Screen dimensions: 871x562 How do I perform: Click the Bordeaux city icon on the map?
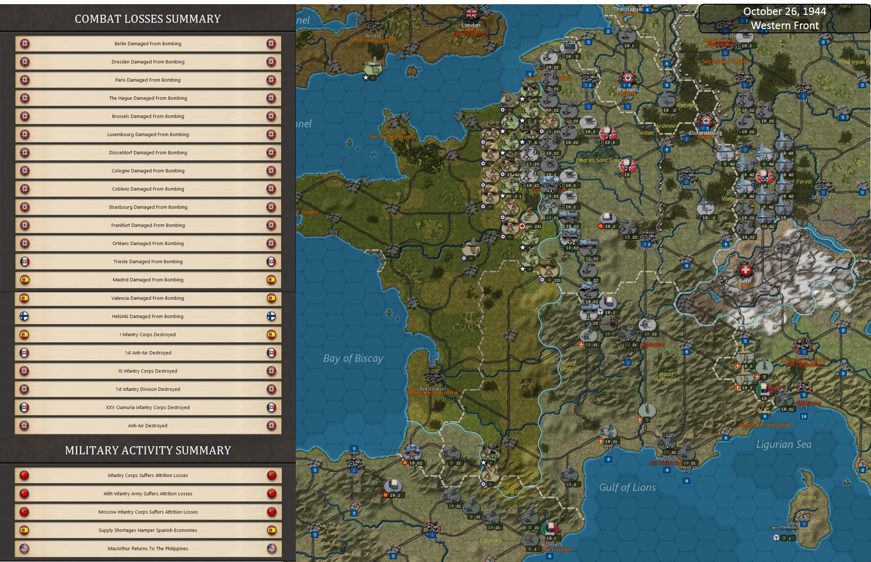432,377
